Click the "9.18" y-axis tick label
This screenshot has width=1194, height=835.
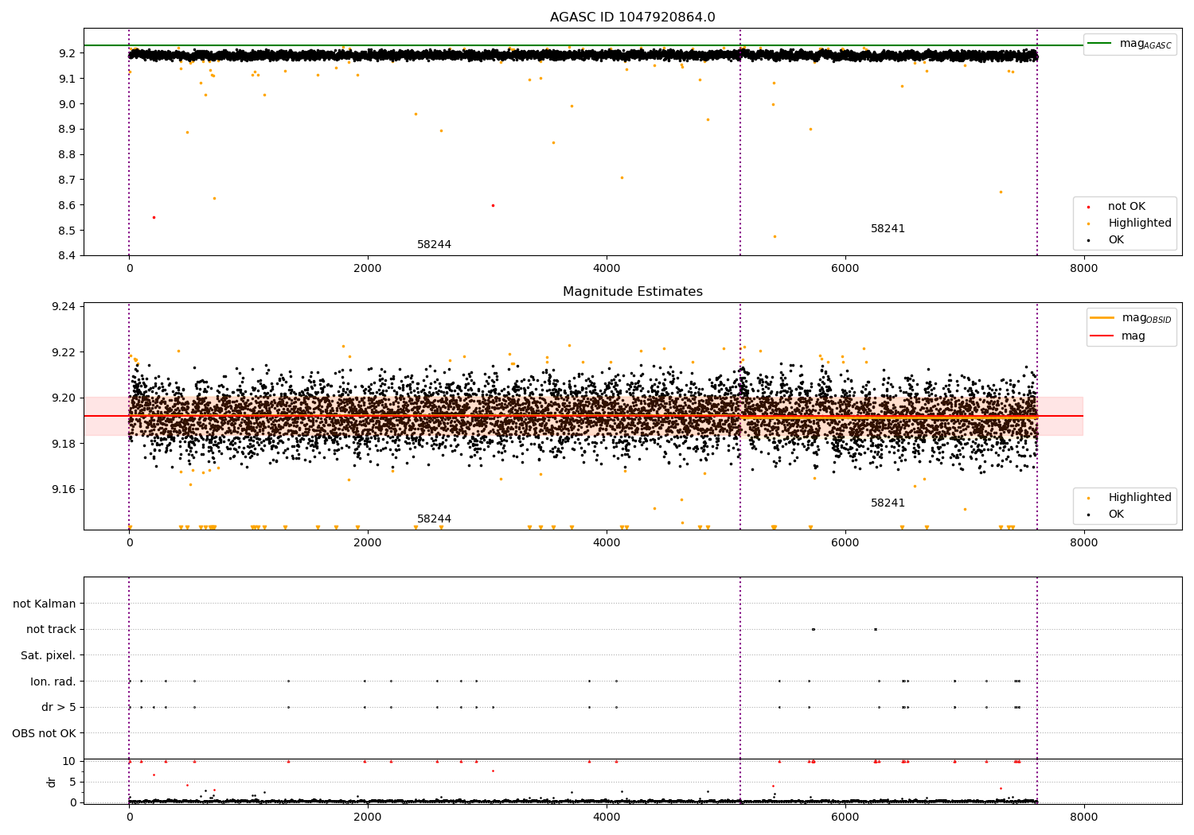[x=64, y=444]
